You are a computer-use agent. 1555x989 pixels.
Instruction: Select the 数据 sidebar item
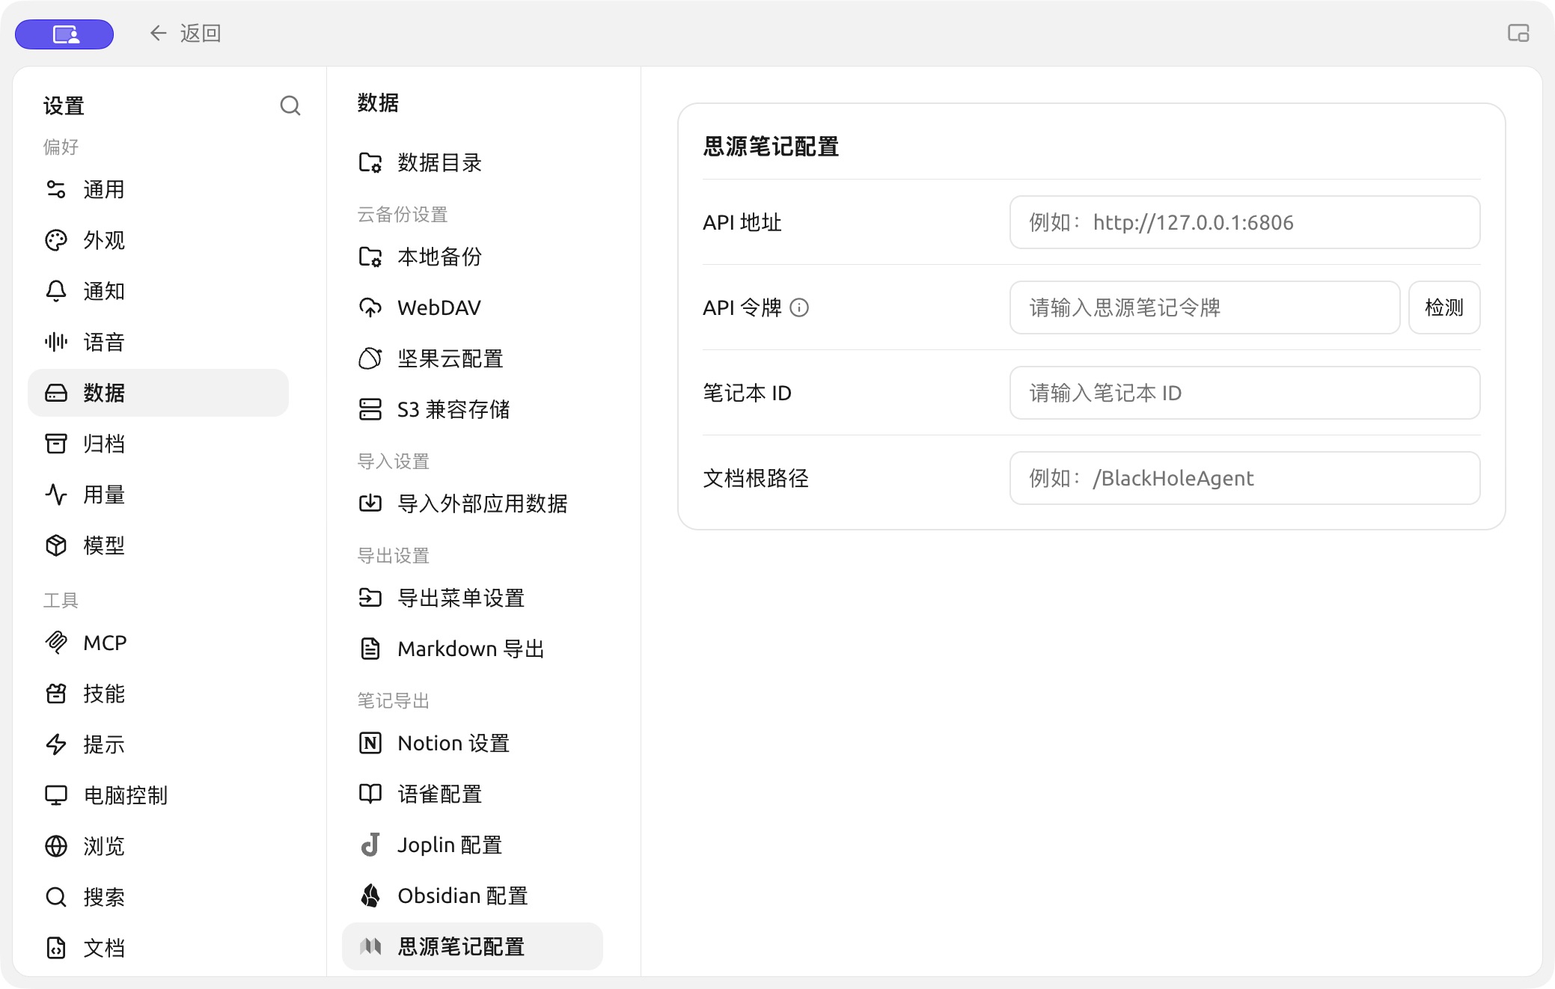point(158,393)
